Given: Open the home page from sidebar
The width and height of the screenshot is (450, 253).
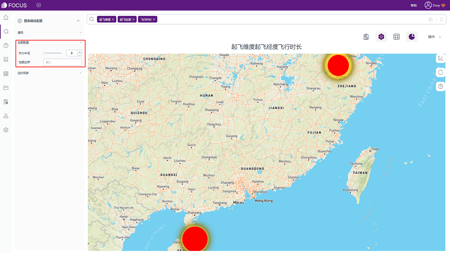Looking at the screenshot, I should point(6,18).
